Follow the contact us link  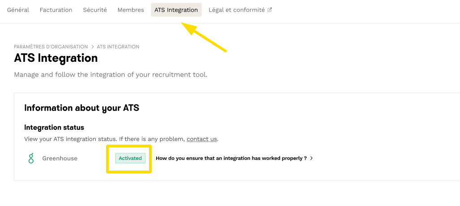[201, 139]
